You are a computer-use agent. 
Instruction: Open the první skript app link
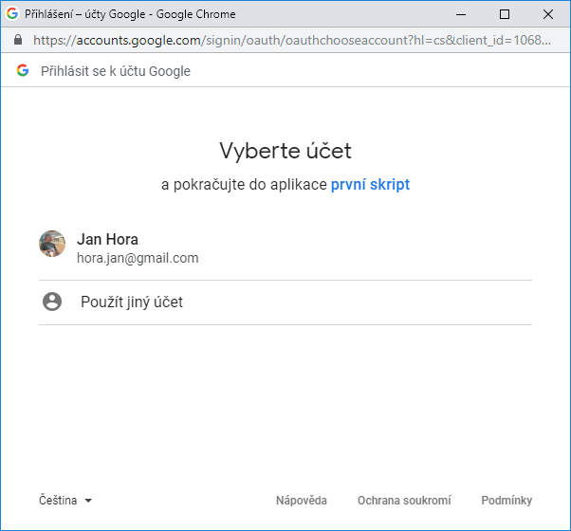370,185
